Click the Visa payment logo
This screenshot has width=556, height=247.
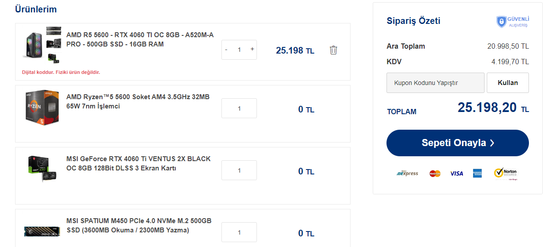click(457, 174)
